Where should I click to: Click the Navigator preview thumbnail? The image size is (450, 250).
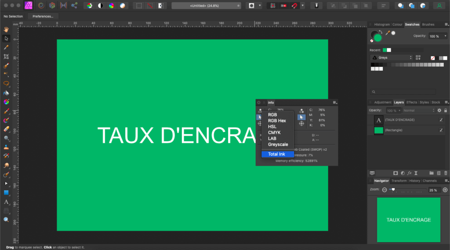(408, 220)
